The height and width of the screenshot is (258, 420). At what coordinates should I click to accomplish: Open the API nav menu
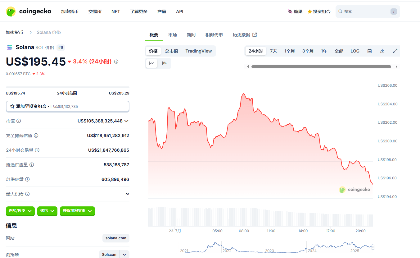tap(179, 12)
